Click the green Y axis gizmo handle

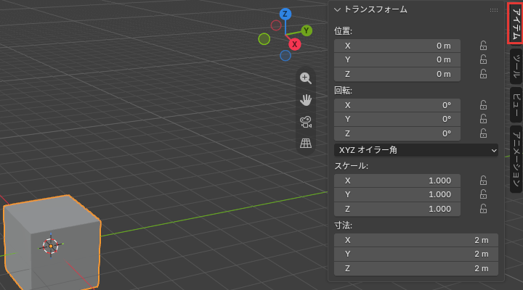[x=307, y=30]
